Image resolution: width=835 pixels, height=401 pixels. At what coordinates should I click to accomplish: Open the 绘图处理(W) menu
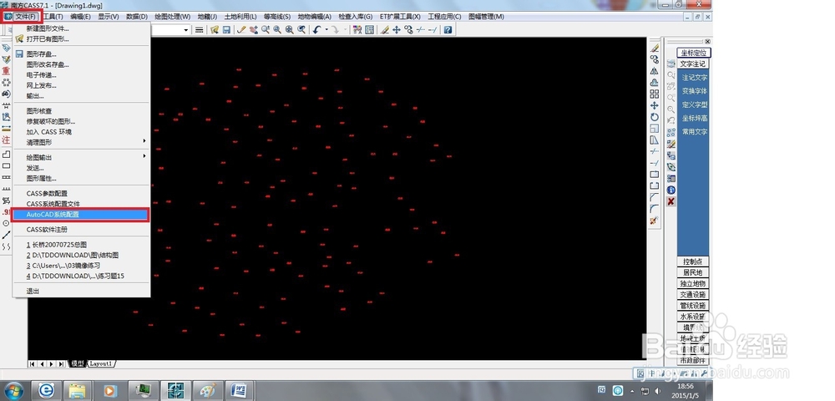click(x=173, y=17)
